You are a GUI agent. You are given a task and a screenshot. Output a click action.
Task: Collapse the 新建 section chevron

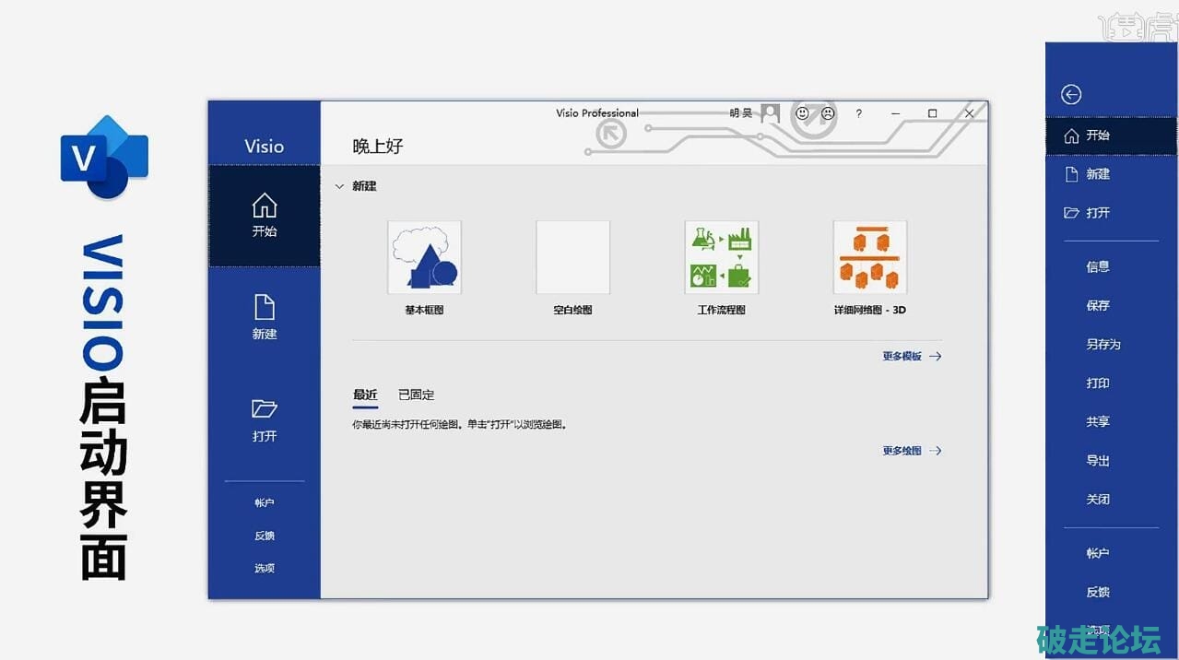click(339, 186)
